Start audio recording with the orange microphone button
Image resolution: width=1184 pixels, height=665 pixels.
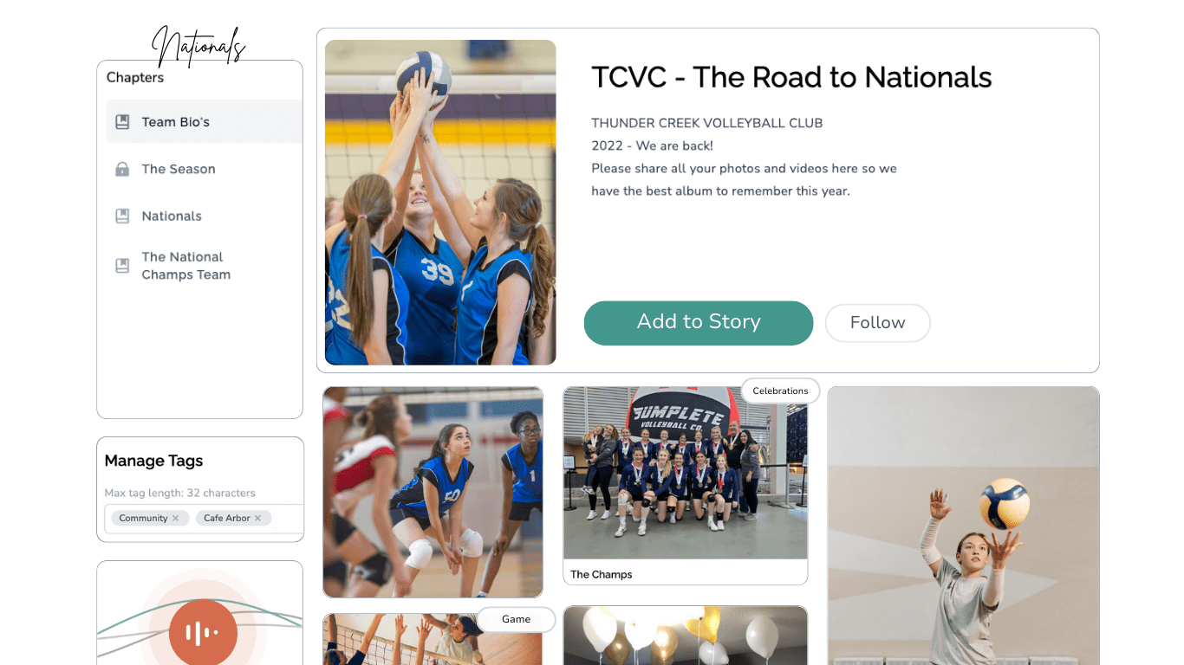[x=203, y=633]
